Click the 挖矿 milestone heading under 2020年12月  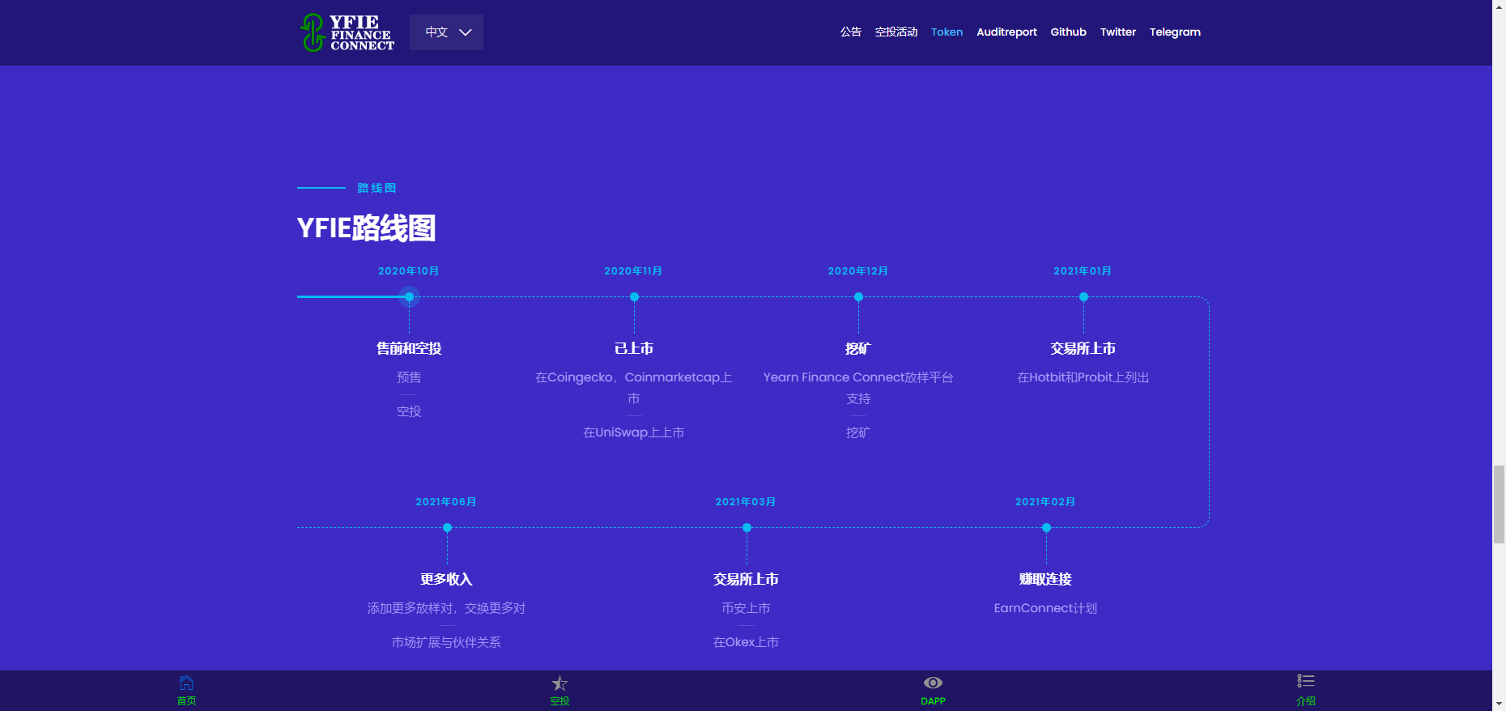point(858,348)
